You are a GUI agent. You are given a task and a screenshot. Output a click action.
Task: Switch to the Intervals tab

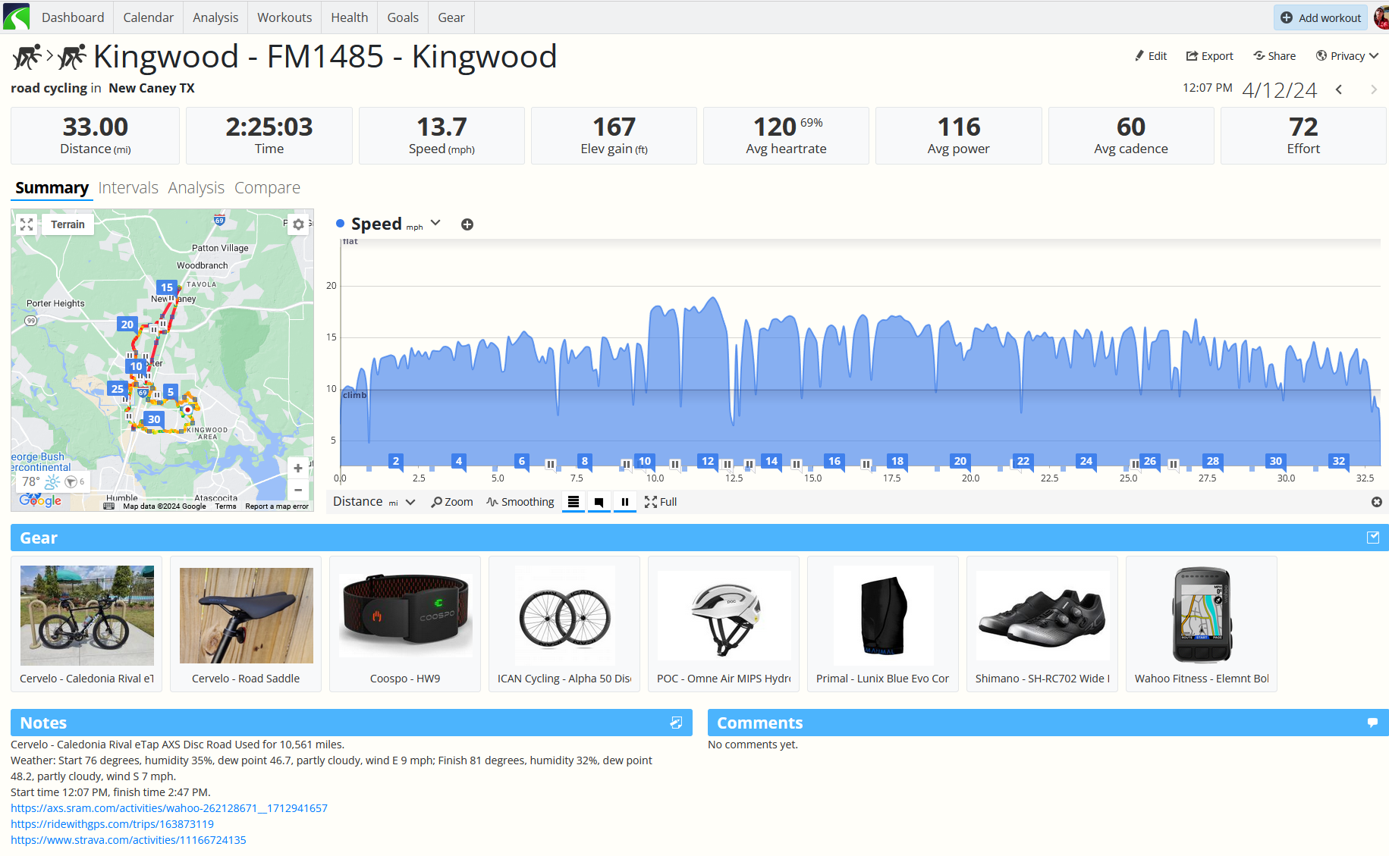tap(128, 188)
